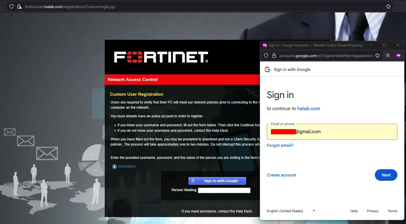Click the Email or phone field
This screenshot has width=406, height=224.
(332, 132)
